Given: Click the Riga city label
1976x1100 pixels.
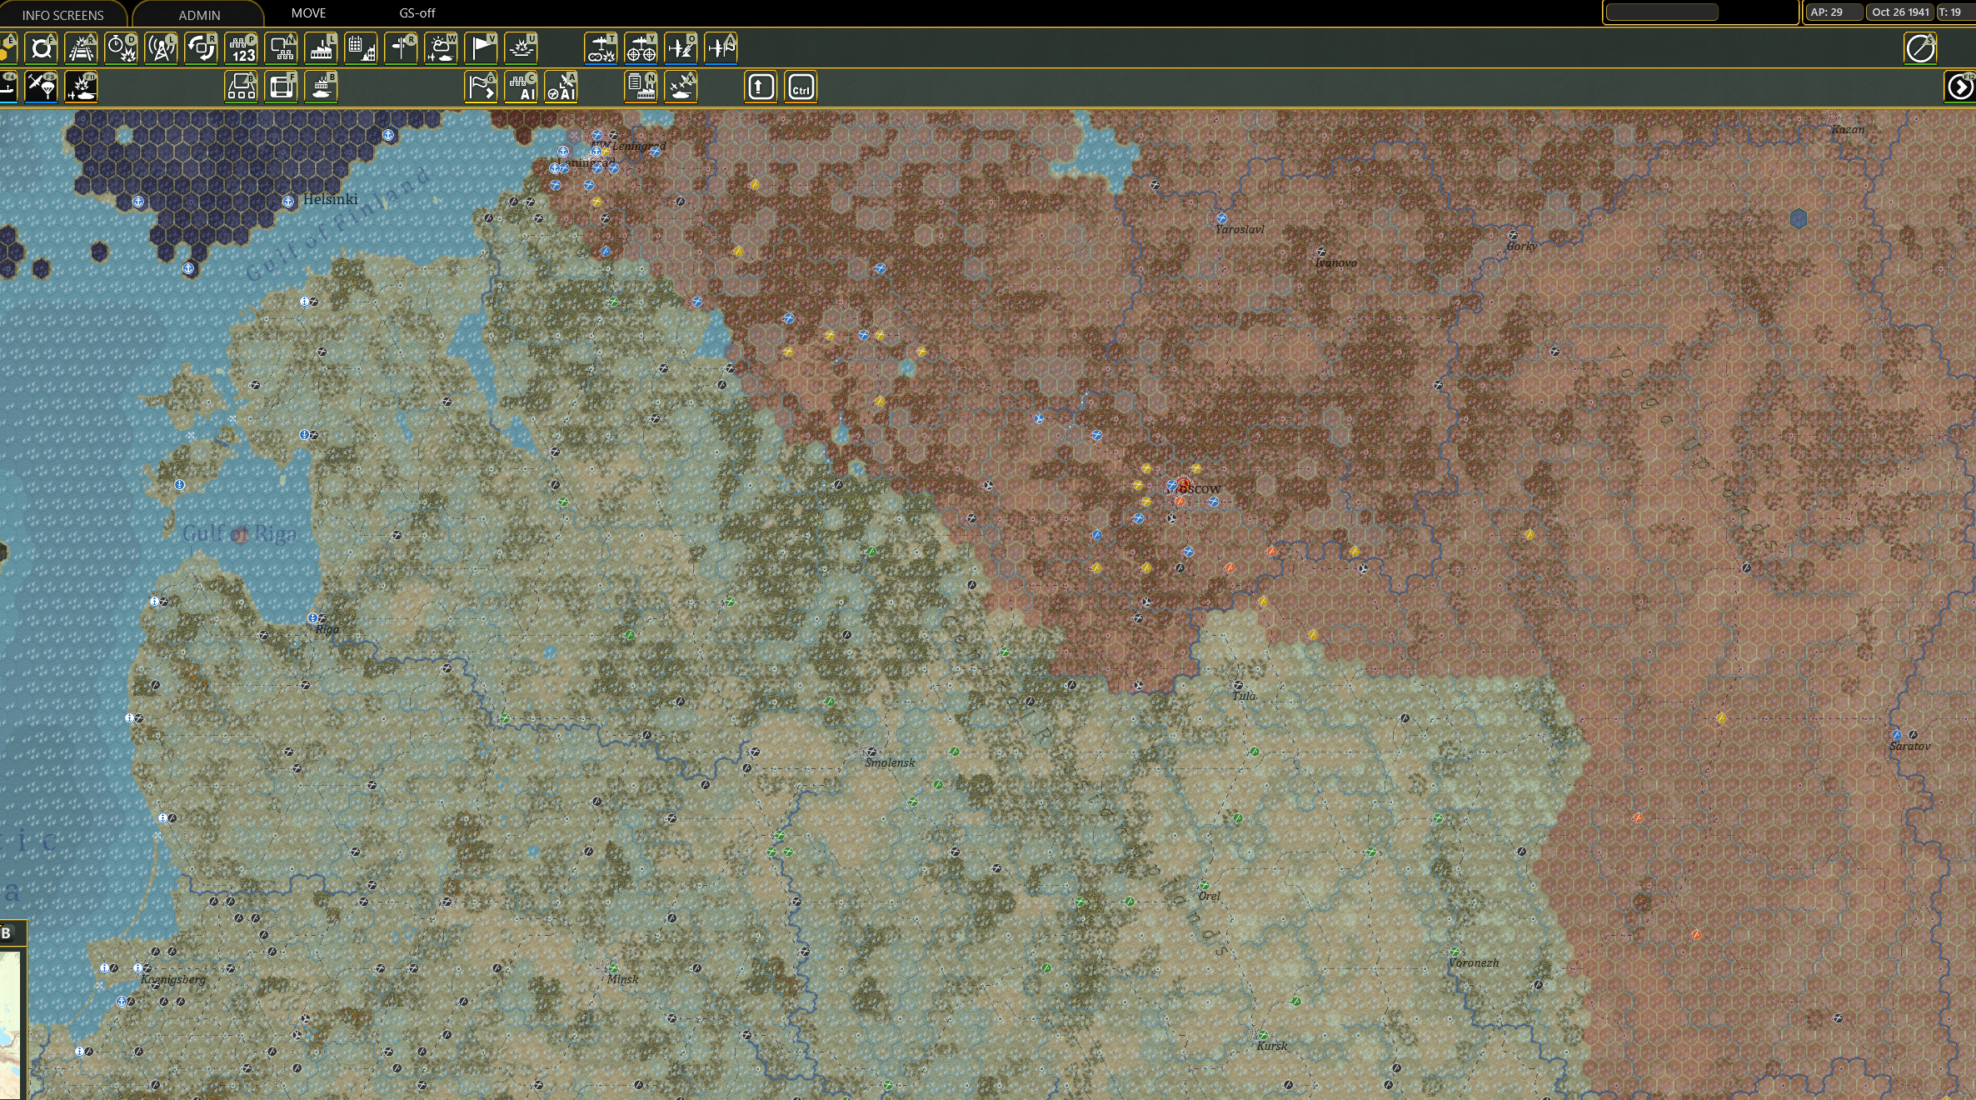Looking at the screenshot, I should [327, 629].
